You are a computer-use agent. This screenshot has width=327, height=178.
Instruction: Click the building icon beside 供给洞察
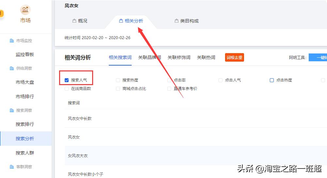point(12,68)
